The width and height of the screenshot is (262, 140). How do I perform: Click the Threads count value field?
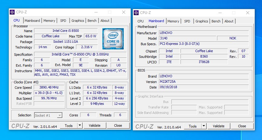click(x=120, y=115)
